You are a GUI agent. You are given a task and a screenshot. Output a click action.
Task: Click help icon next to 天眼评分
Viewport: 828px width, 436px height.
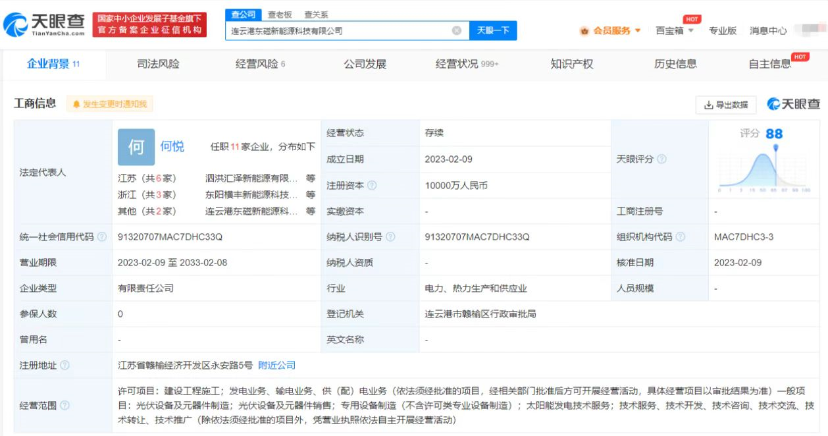click(x=661, y=159)
